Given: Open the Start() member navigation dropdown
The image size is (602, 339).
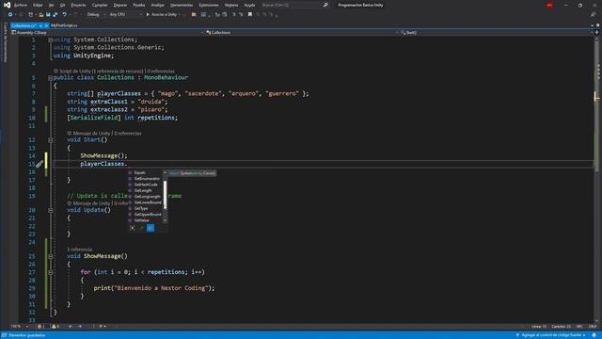Looking at the screenshot, I should (497, 33).
